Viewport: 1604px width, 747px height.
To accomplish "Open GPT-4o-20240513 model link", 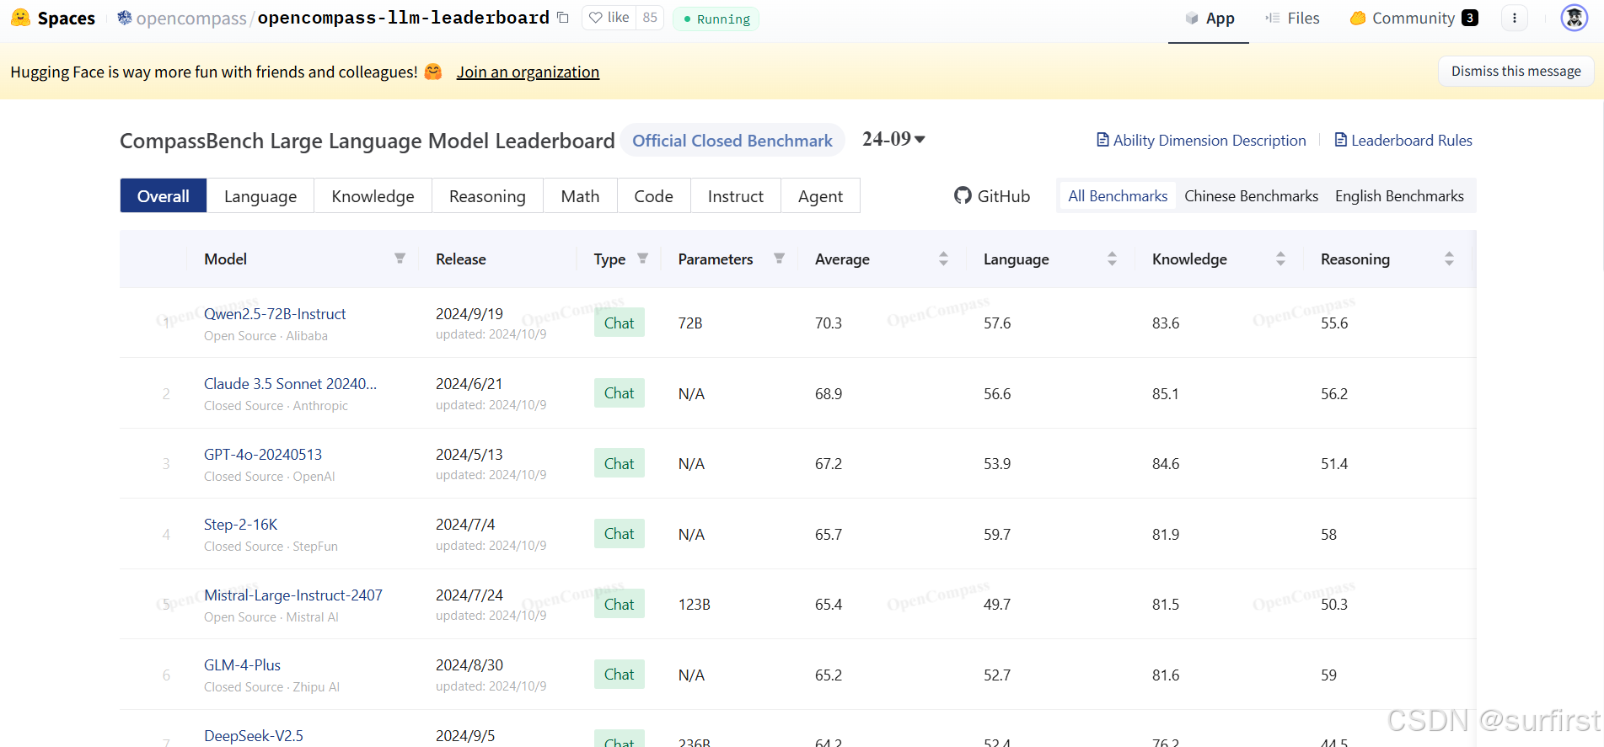I will click(263, 455).
